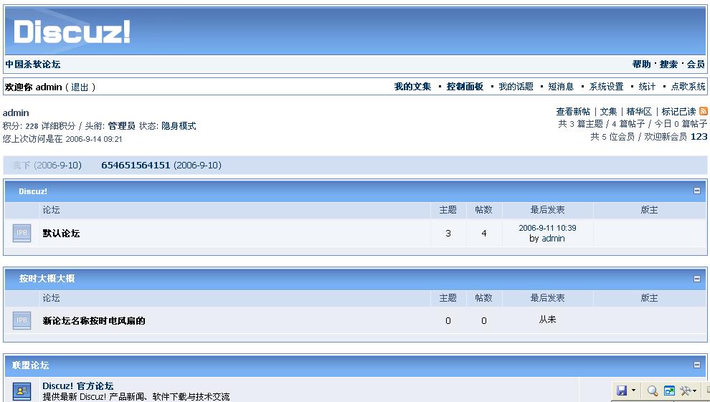Click 从未 last post cell
The height and width of the screenshot is (402, 710).
[x=547, y=320]
